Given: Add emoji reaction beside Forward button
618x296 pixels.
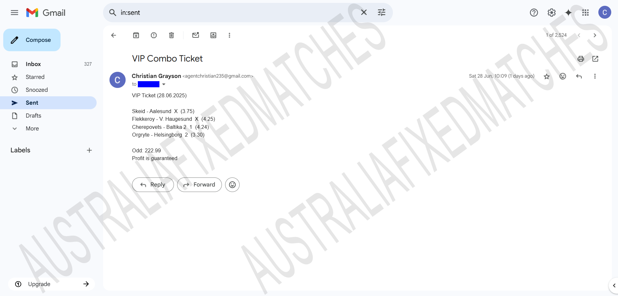Looking at the screenshot, I should (x=232, y=185).
